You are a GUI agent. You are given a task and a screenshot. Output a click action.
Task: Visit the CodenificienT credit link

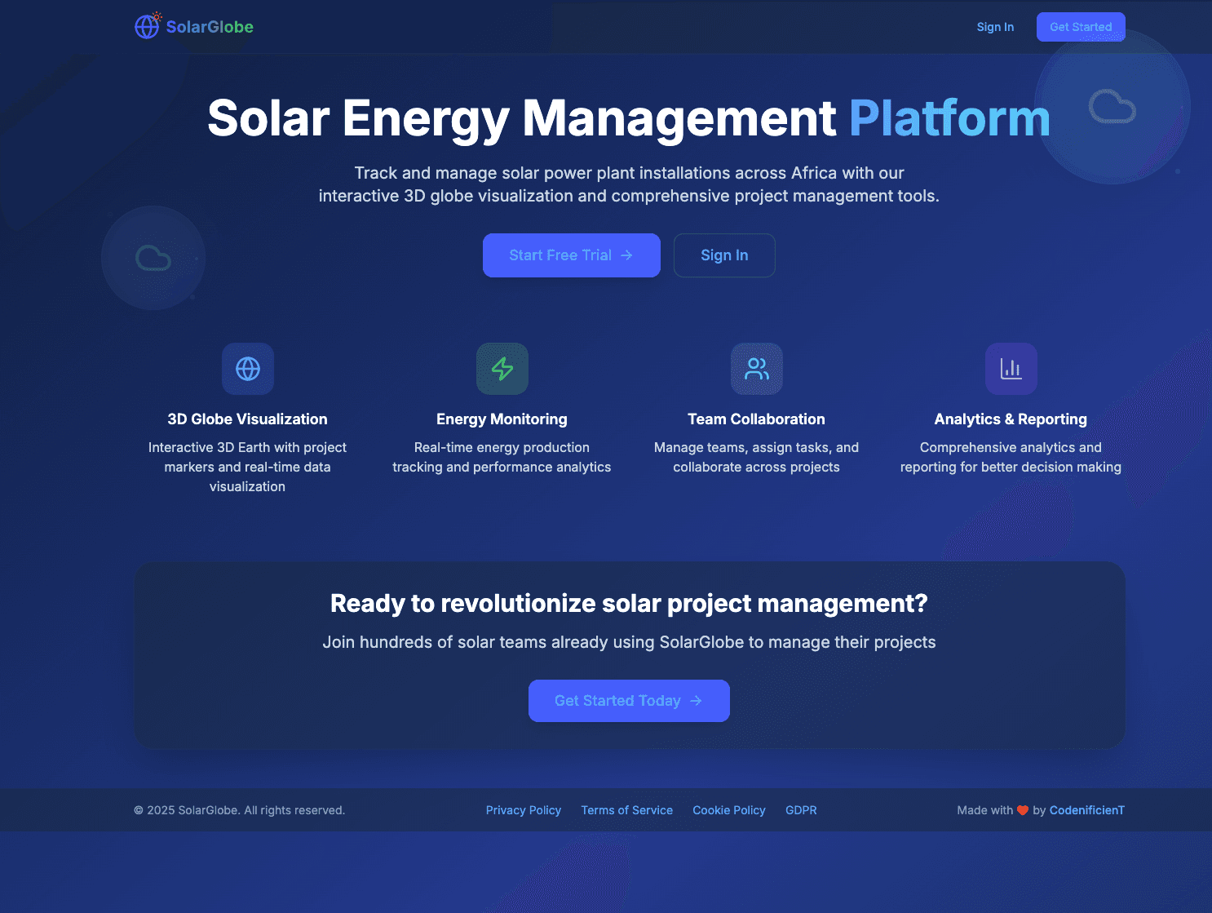[1086, 810]
